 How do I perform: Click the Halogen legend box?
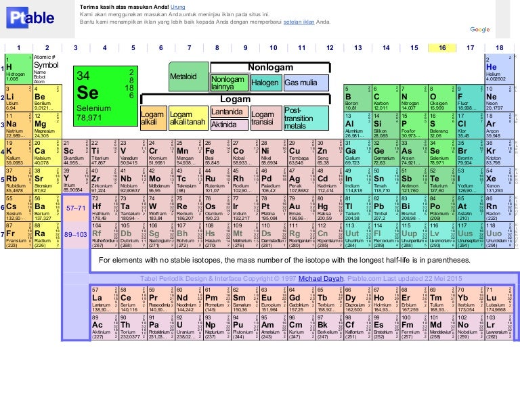[266, 83]
